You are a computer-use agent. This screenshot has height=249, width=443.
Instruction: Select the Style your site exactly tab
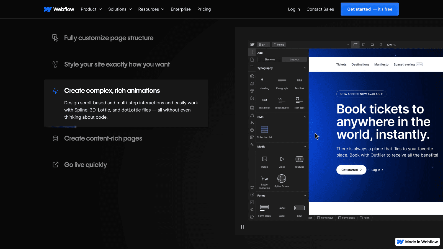click(x=126, y=64)
